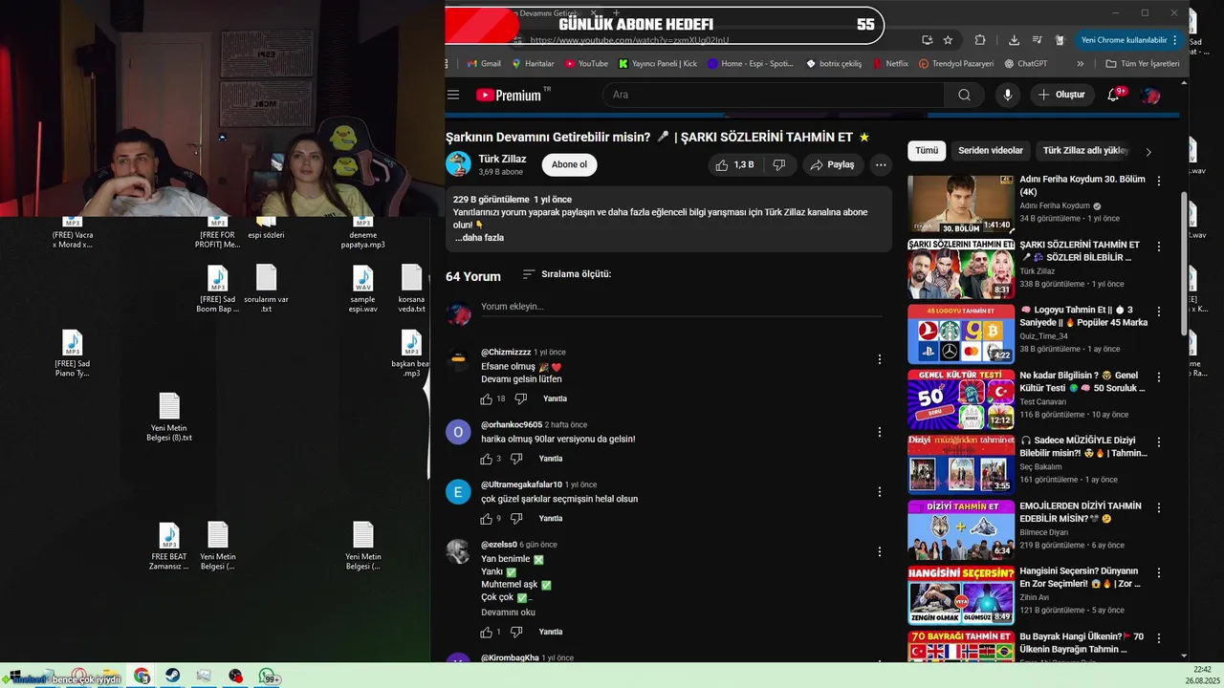Open the YouTube hamburger guide menu
1224x688 pixels.
[x=453, y=95]
